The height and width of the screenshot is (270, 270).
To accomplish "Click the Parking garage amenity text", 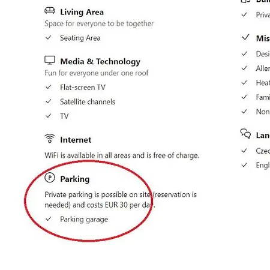I will tap(84, 220).
